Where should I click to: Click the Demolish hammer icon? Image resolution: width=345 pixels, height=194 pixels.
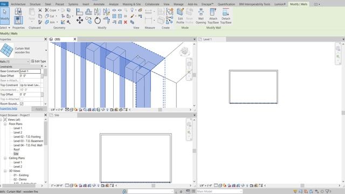(x=68, y=22)
